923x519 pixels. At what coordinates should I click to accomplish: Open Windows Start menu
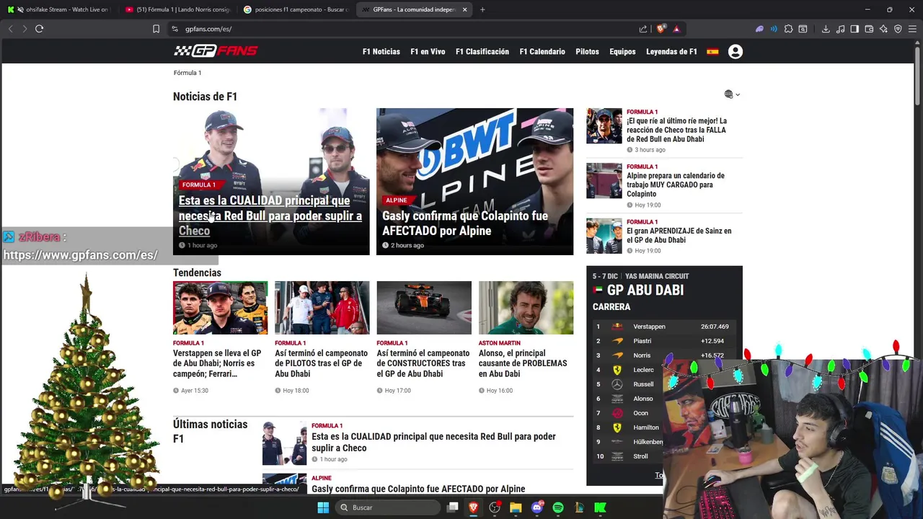[323, 507]
